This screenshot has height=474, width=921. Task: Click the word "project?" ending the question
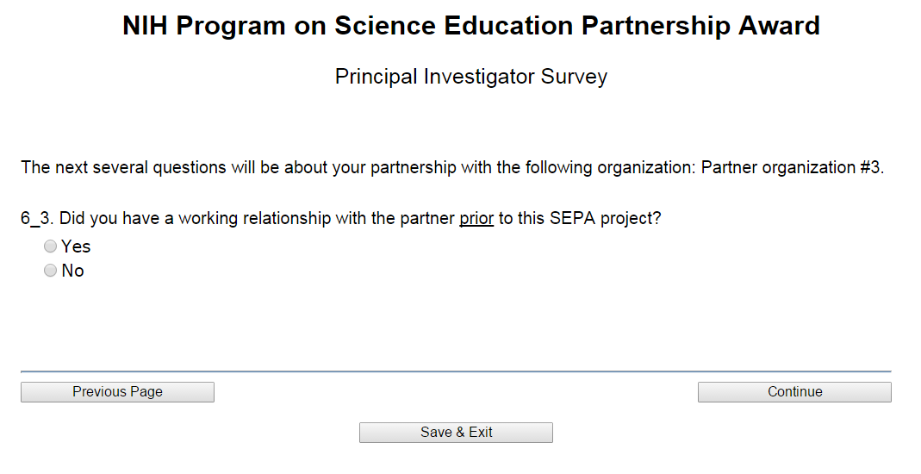631,218
